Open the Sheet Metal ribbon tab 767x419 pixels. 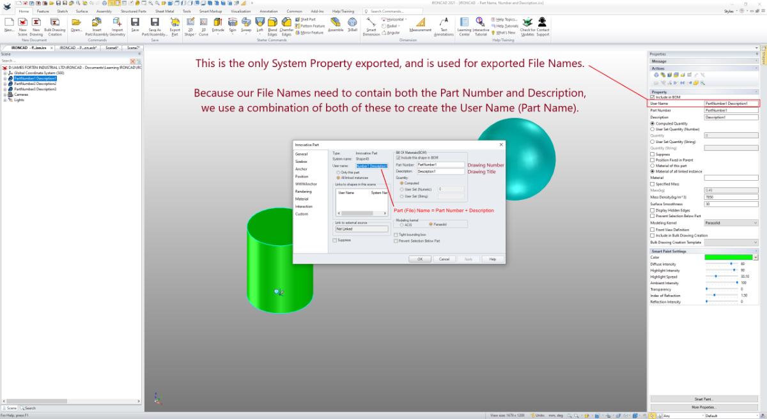(164, 11)
